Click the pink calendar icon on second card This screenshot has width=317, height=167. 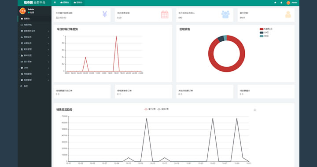point(165,15)
